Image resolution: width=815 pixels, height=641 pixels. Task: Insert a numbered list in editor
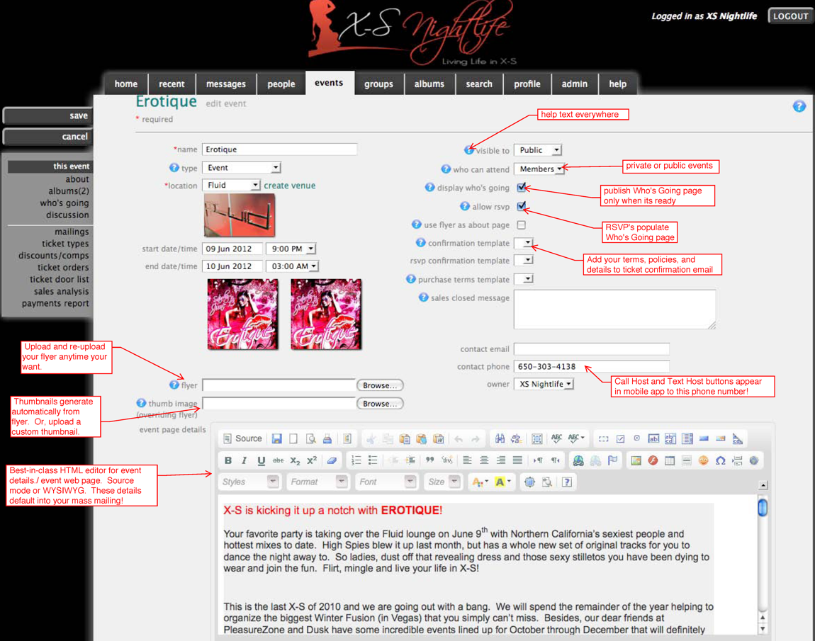coord(356,460)
